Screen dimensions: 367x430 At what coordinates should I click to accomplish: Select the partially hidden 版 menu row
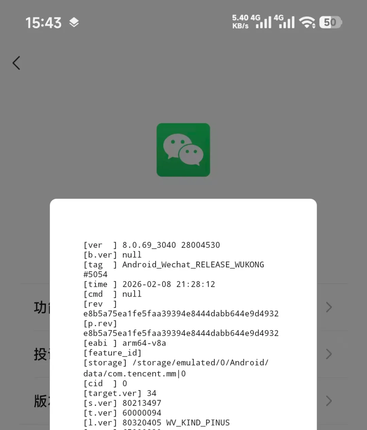[183, 401]
